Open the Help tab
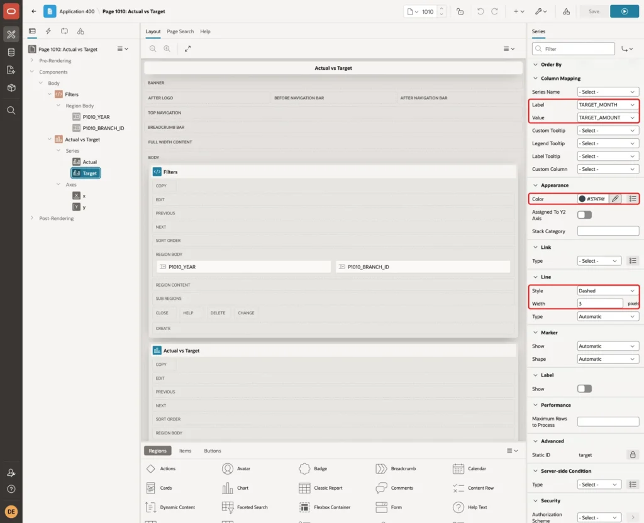The width and height of the screenshot is (644, 523). pyautogui.click(x=205, y=31)
